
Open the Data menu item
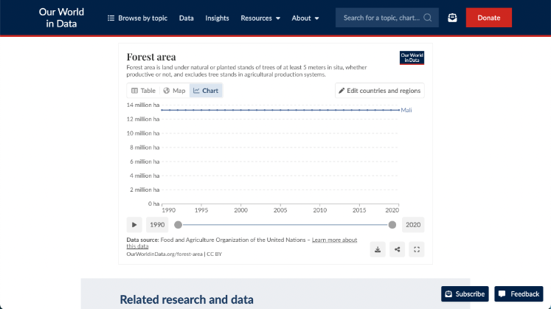tap(187, 18)
